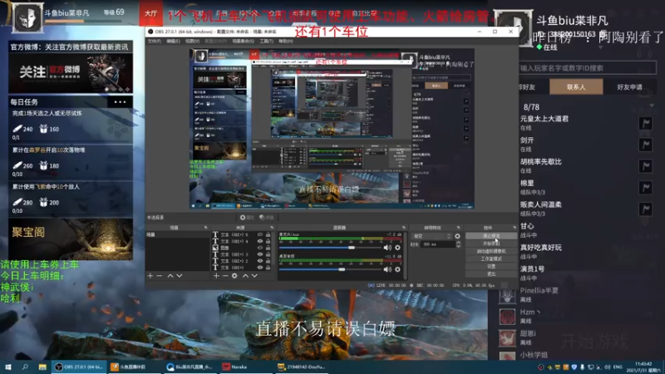
Task: Open the Windows Start menu
Action: click(x=7, y=367)
